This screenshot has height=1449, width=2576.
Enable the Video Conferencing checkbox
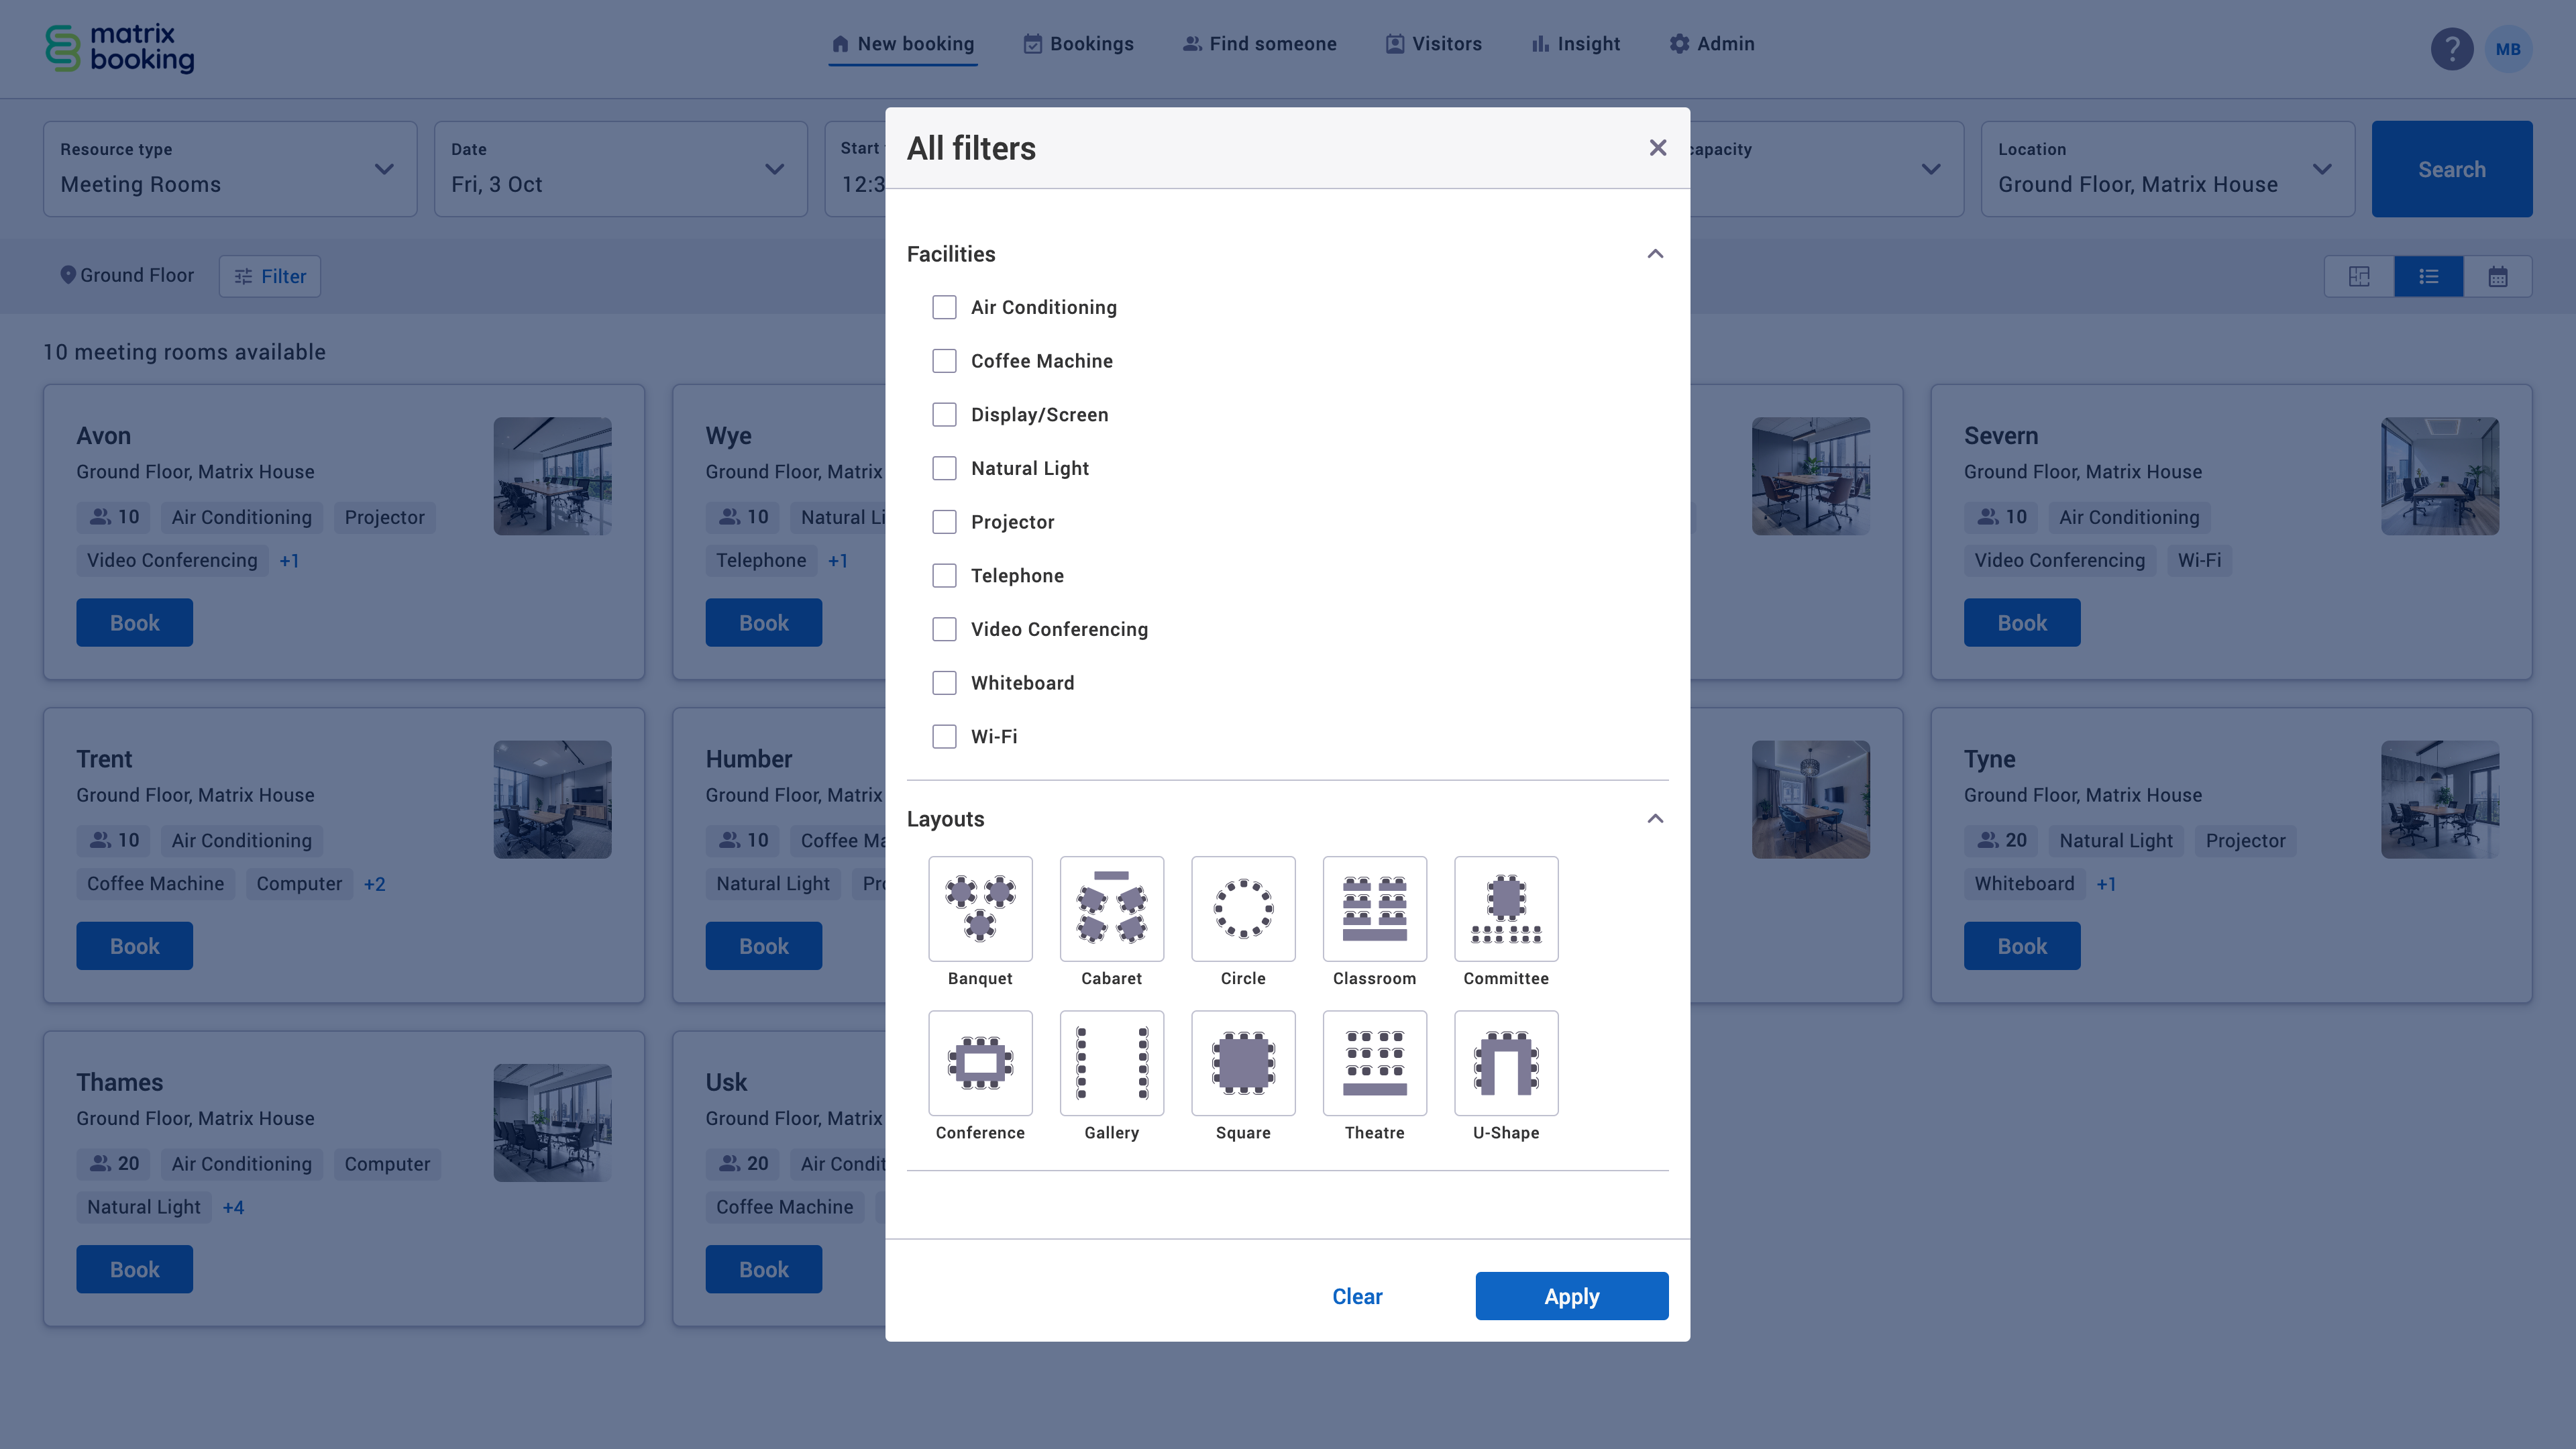[944, 629]
